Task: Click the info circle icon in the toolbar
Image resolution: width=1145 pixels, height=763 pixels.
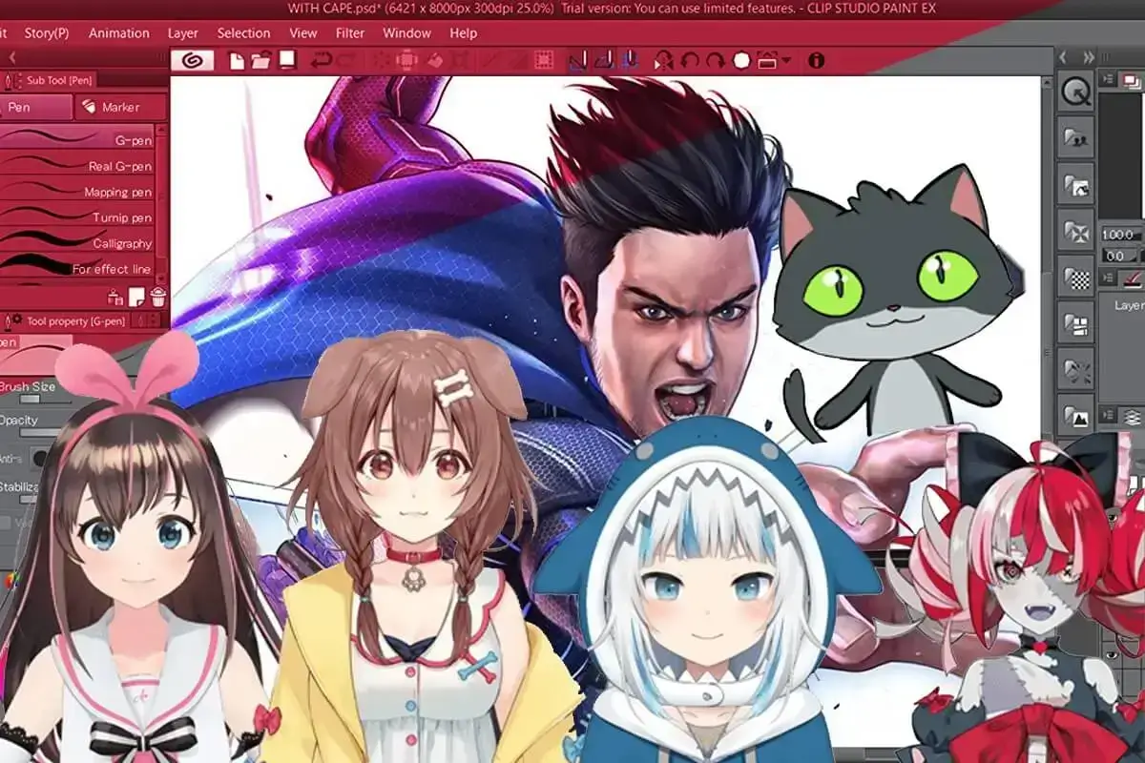Action: pyautogui.click(x=816, y=61)
